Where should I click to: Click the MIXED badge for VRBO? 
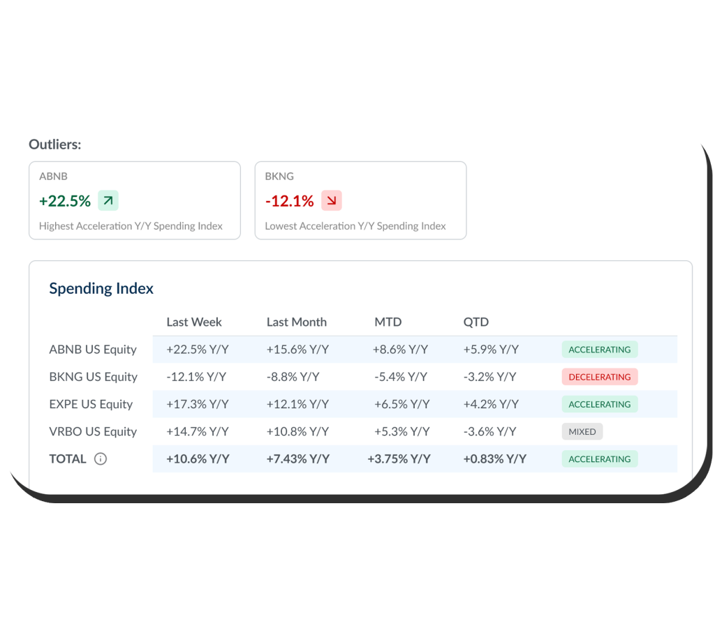tap(582, 431)
